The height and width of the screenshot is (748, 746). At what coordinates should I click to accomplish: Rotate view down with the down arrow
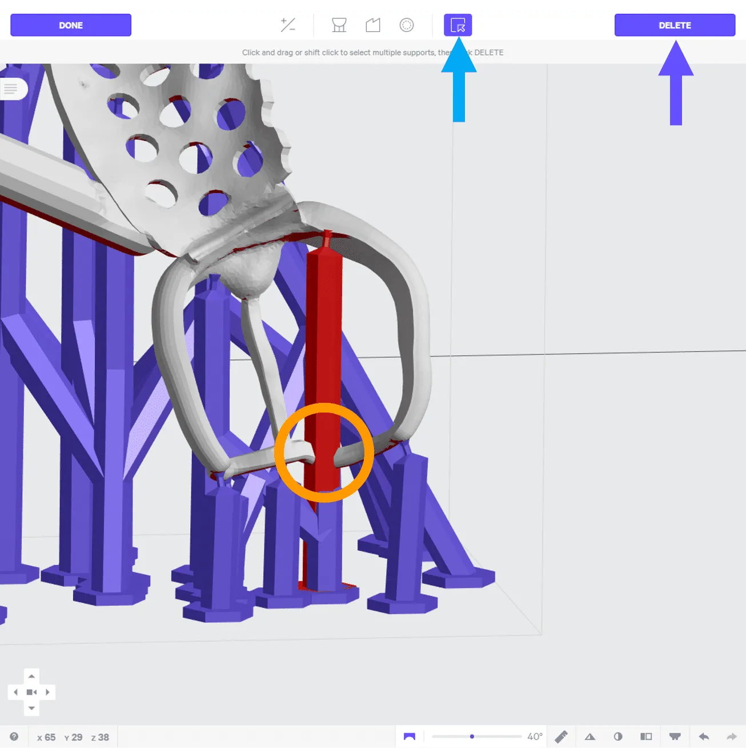[31, 708]
